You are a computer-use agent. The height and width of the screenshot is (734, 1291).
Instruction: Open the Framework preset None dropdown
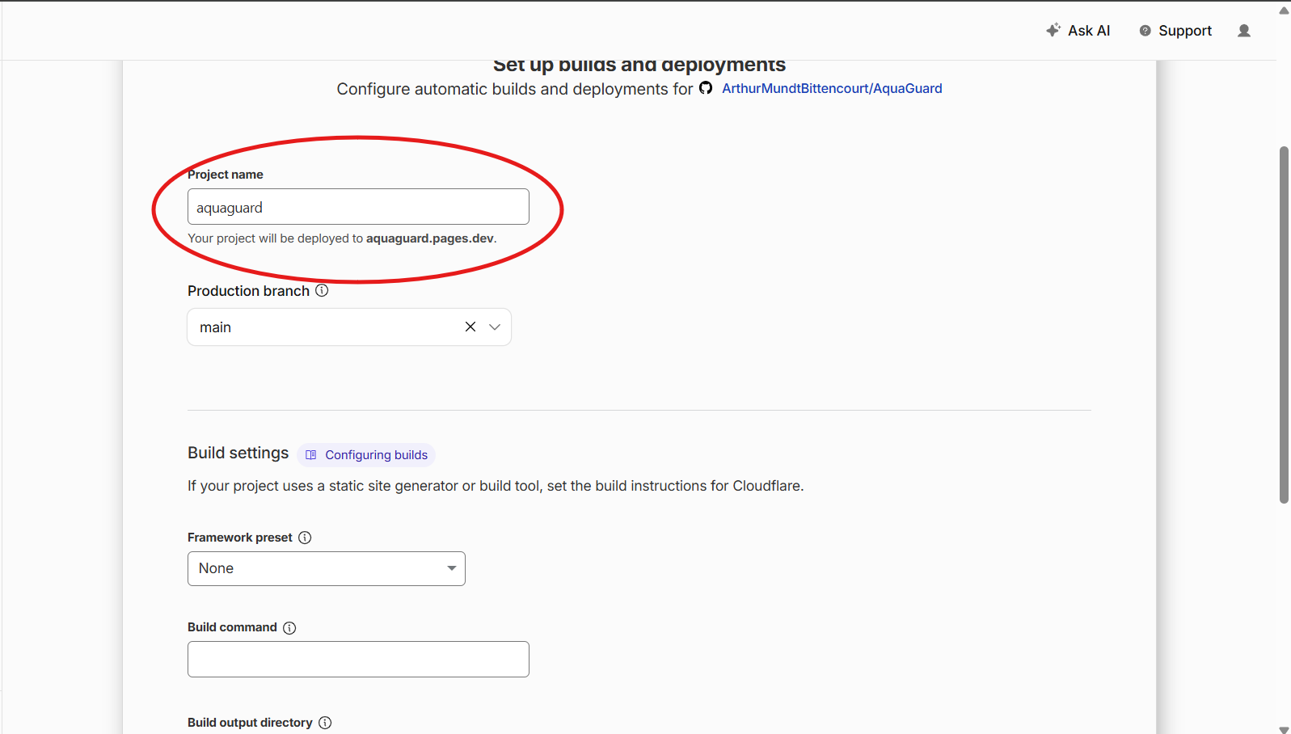327,568
